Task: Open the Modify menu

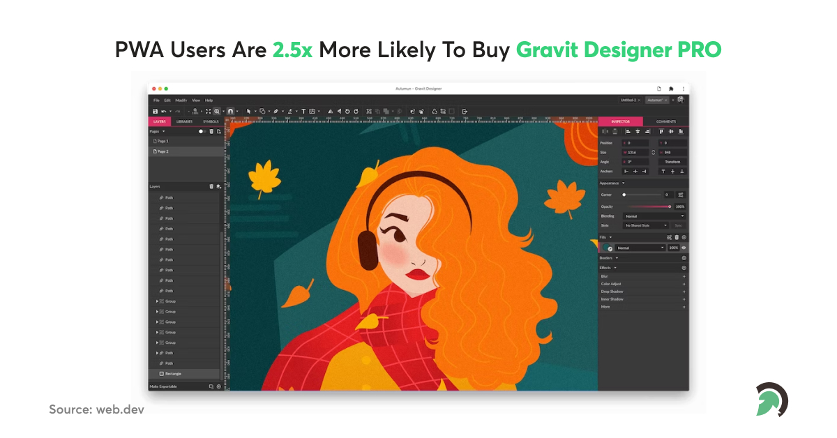Action: point(181,100)
